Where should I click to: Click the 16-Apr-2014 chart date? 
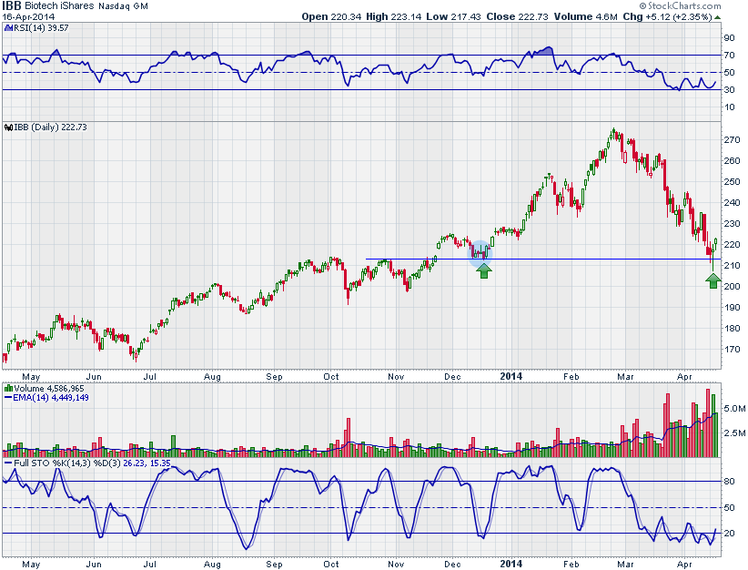28,16
